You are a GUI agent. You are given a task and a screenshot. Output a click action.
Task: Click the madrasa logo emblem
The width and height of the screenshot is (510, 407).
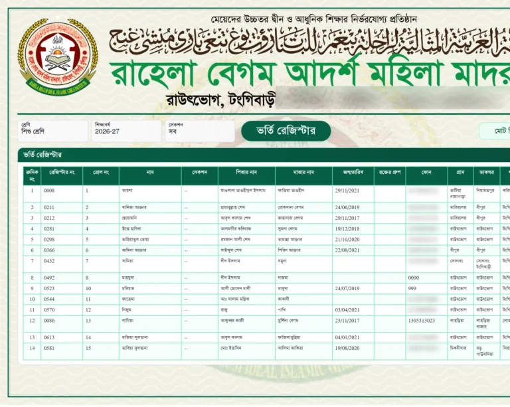58,56
